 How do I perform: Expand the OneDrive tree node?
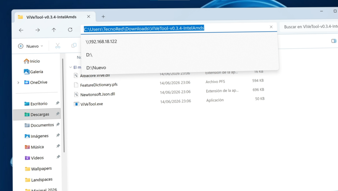coord(18,82)
